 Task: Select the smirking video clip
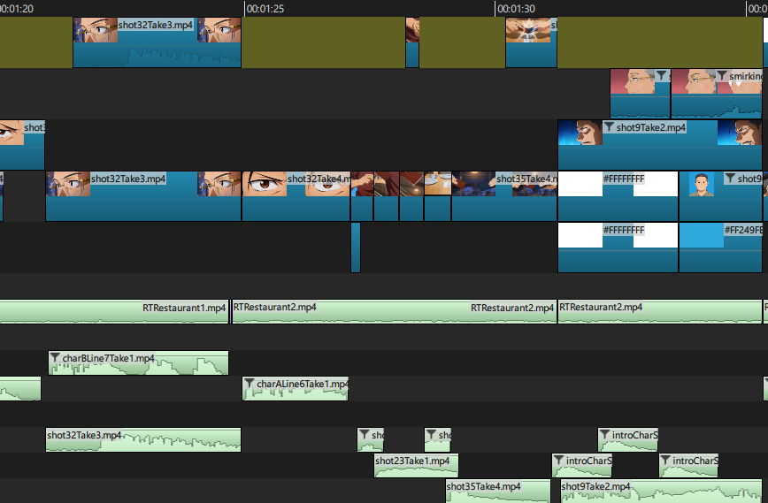click(717, 94)
